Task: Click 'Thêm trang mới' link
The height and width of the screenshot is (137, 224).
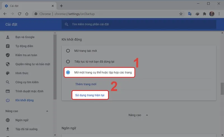Action: coord(86,84)
